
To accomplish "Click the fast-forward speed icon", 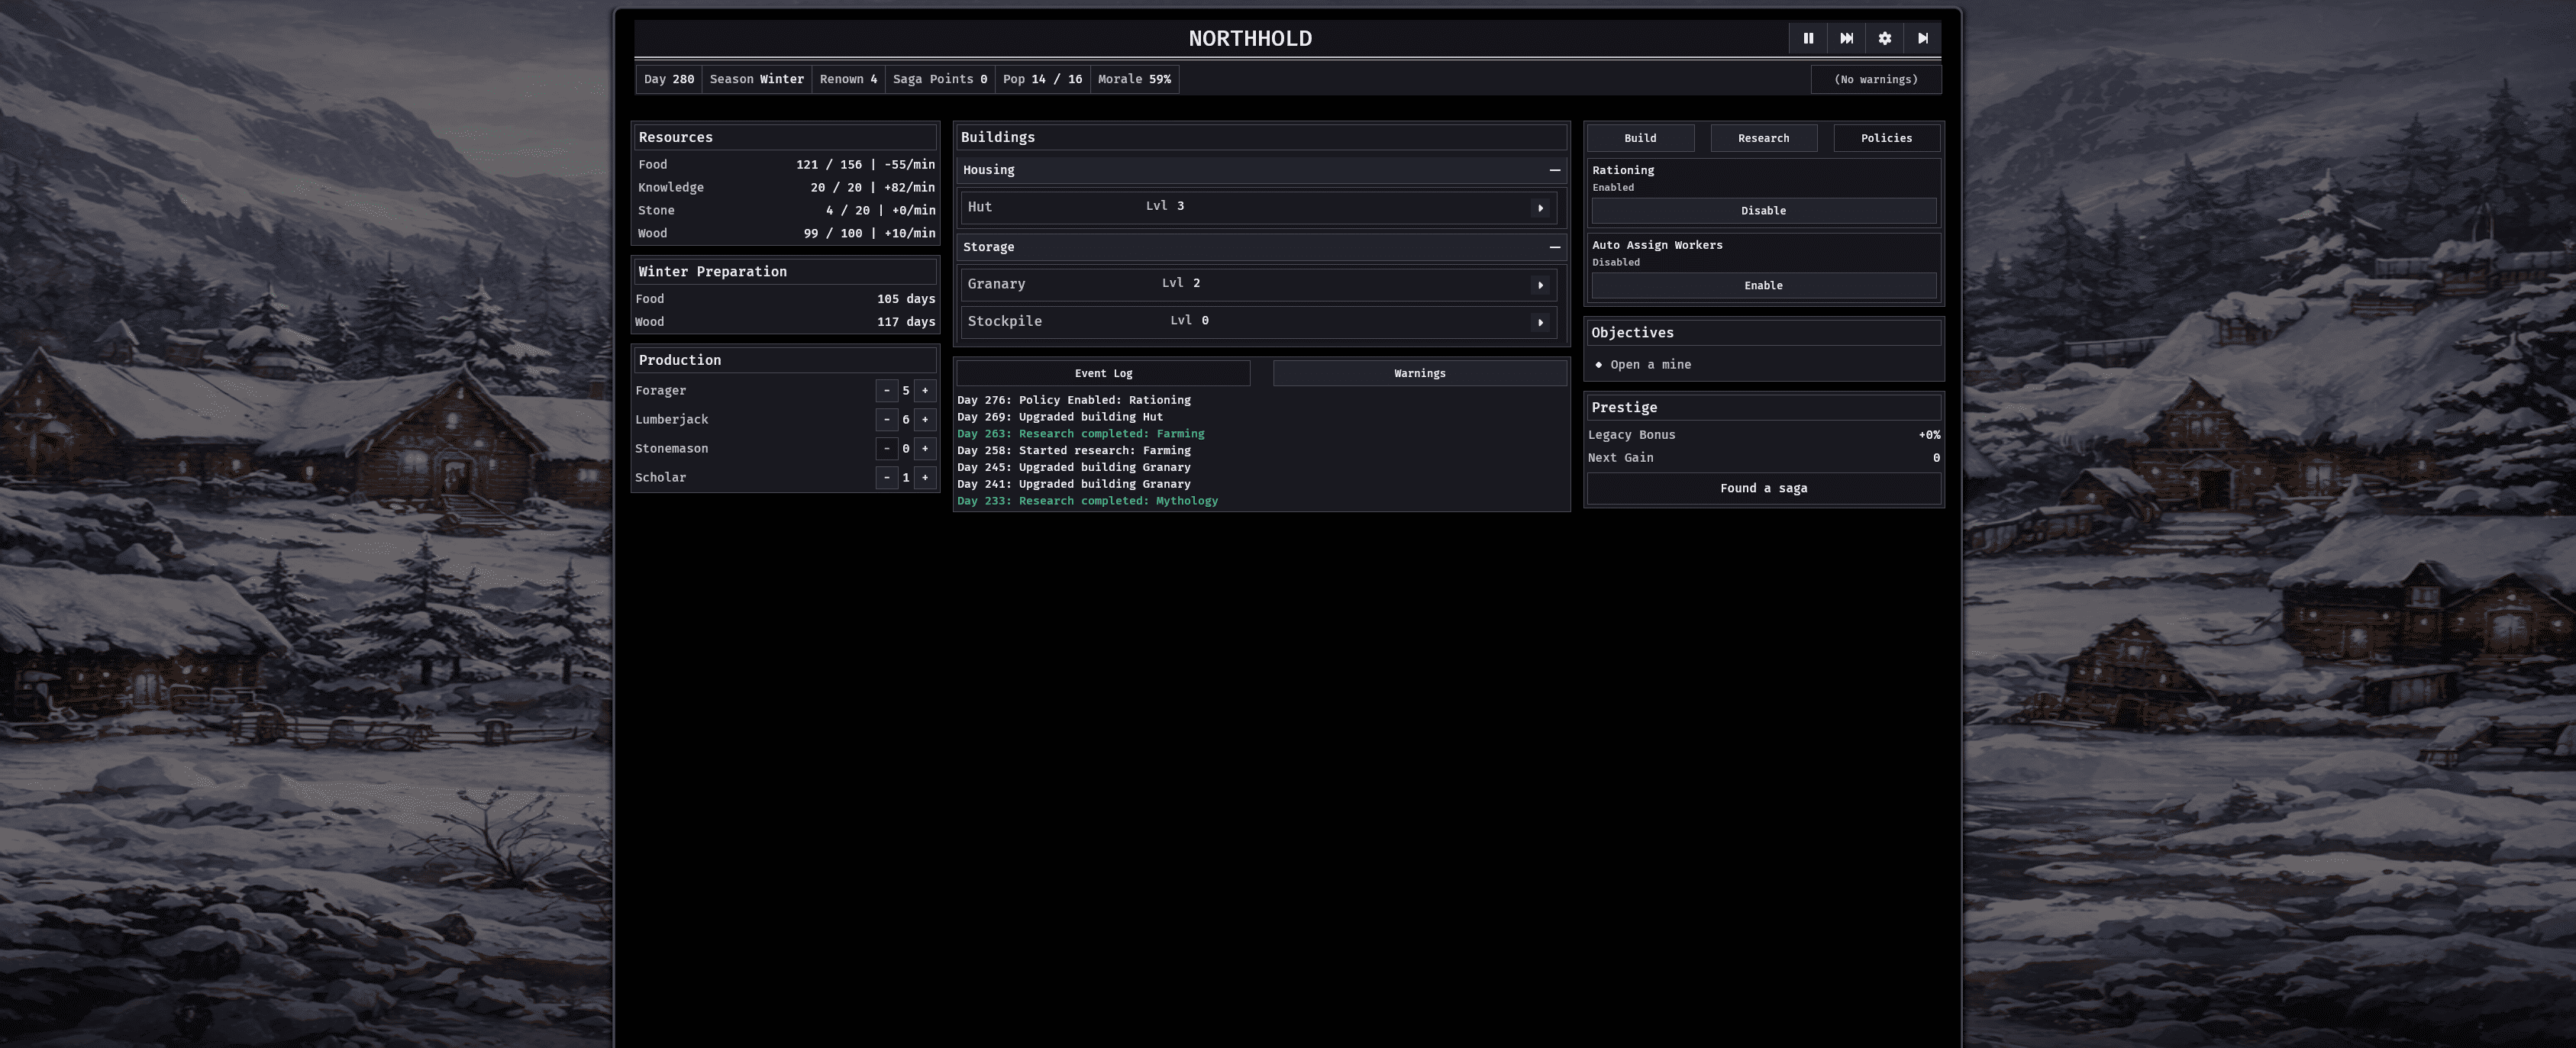I will point(1846,38).
